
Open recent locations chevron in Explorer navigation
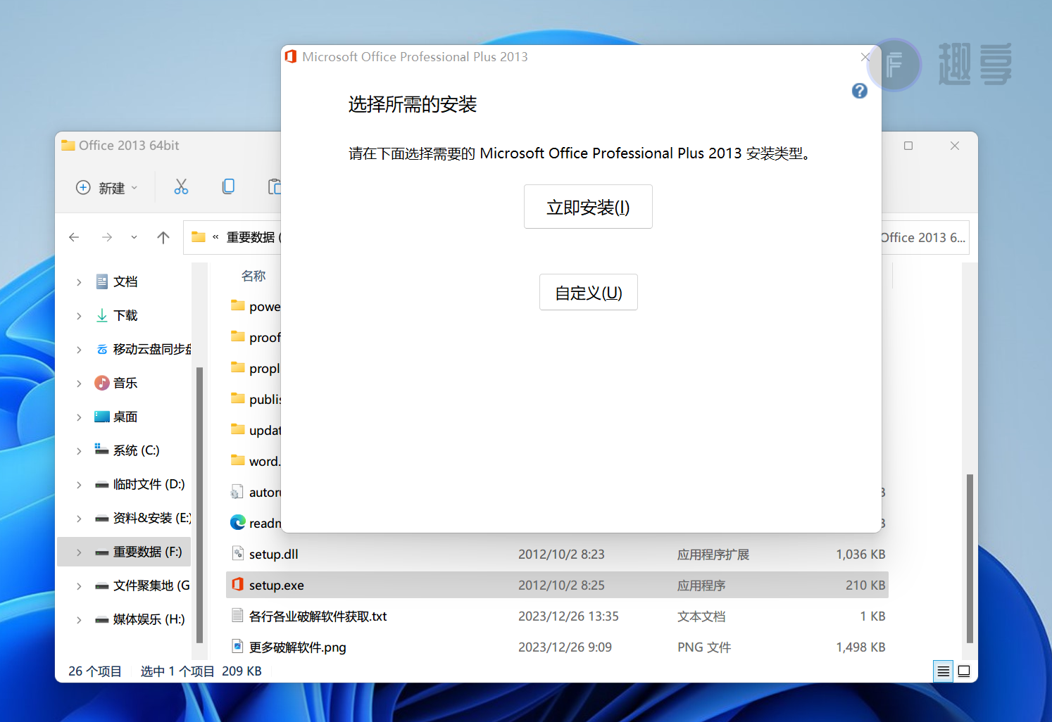click(134, 237)
